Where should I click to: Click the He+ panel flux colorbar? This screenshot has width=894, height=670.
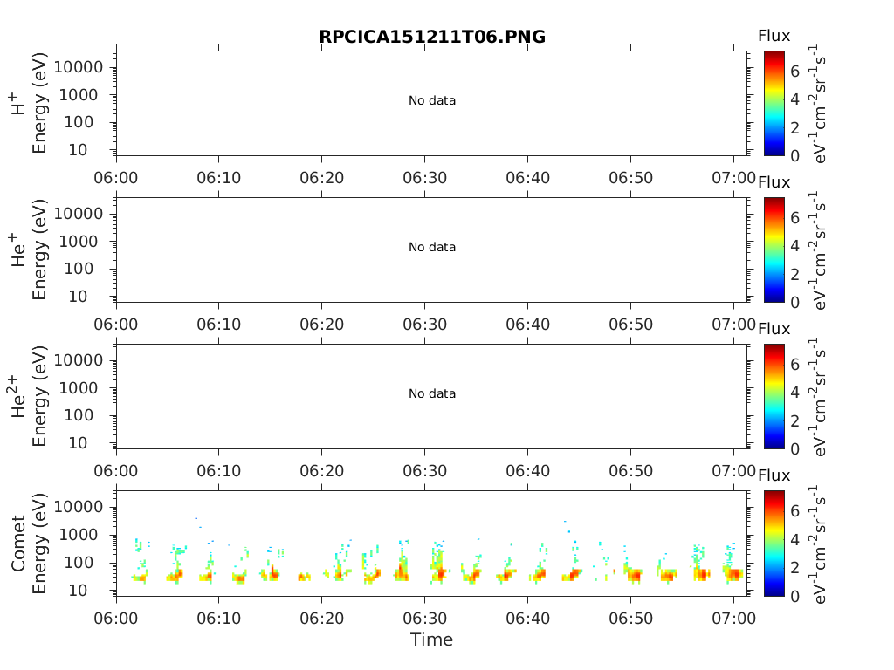click(x=774, y=250)
